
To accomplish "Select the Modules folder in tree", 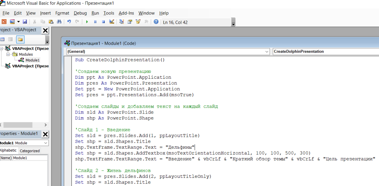I will 26,54.
